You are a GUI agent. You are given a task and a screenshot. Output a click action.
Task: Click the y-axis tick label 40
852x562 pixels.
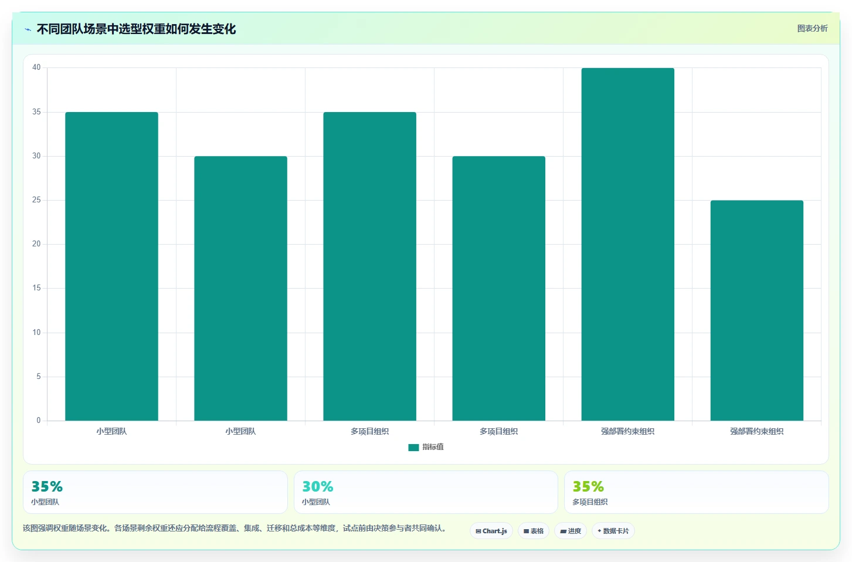coord(36,67)
